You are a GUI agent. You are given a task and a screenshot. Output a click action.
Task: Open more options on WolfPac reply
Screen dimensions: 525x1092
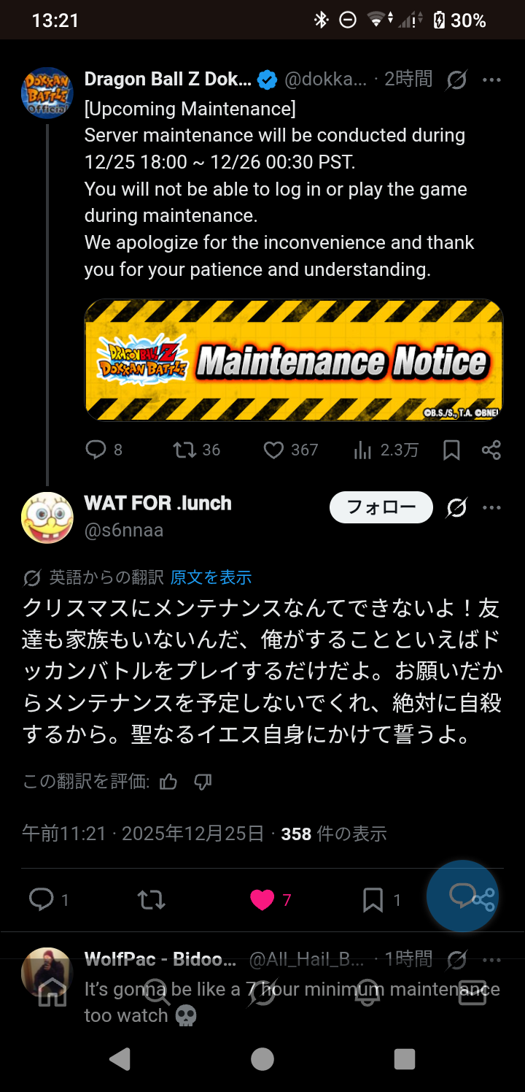click(x=491, y=958)
